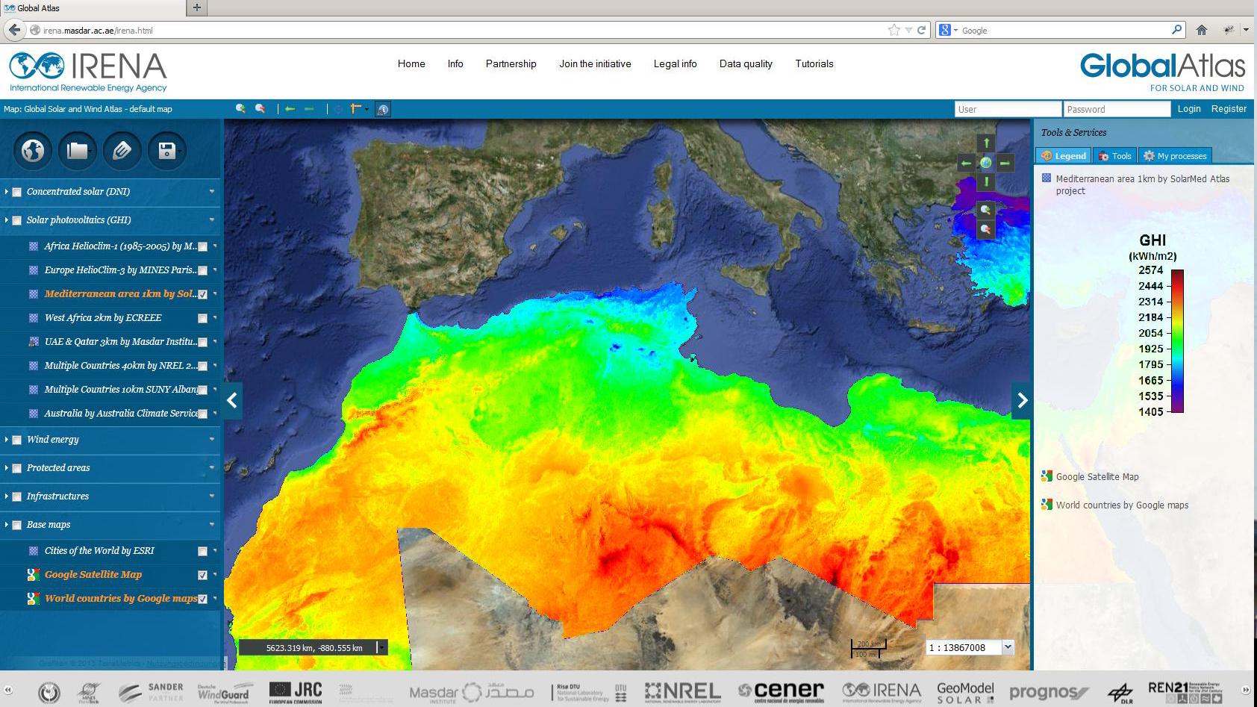Open the map scale dropdown
The width and height of the screenshot is (1257, 707).
coord(1008,647)
